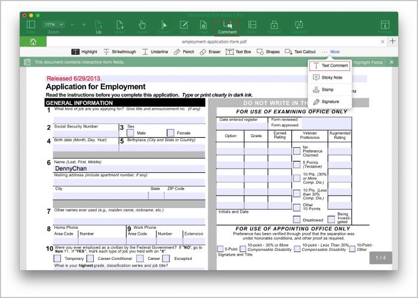The width and height of the screenshot is (418, 298).
Task: Choose Signature from the More menu
Action: tap(330, 102)
